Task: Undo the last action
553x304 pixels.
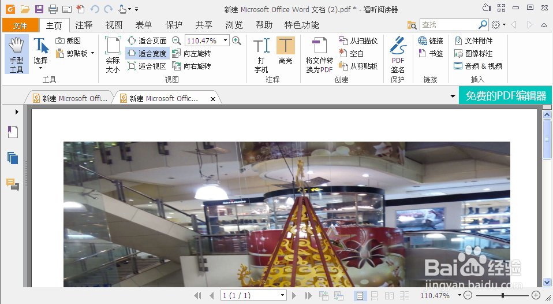Action: pyautogui.click(x=95, y=9)
